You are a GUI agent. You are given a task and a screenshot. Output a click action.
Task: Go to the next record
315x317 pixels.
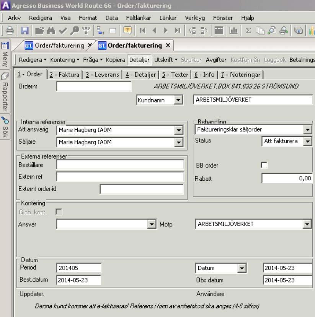166,31
